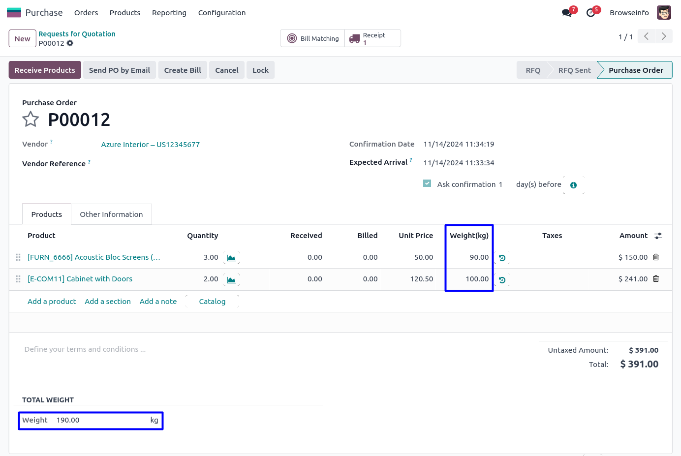Click the Receive Products button
This screenshot has width=681, height=456.
(45, 70)
